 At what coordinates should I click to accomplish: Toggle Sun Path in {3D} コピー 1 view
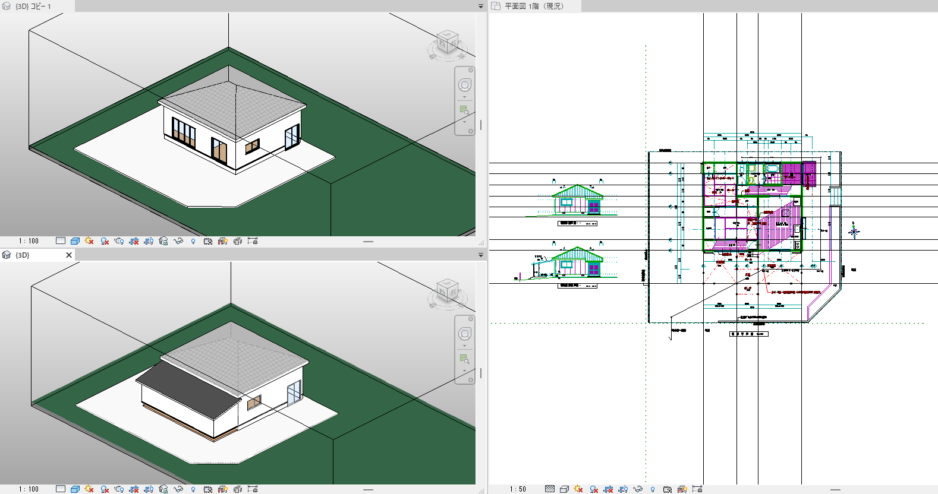89,241
